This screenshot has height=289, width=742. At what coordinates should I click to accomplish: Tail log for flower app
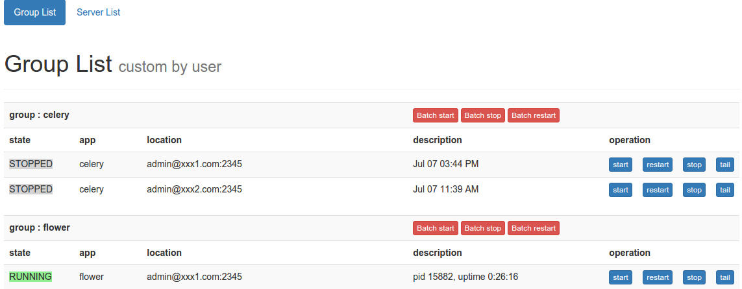pyautogui.click(x=725, y=277)
